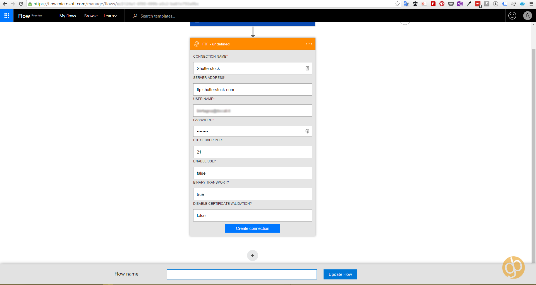Click the blue cloud extension icon
The image size is (536, 285).
pyautogui.click(x=522, y=4)
